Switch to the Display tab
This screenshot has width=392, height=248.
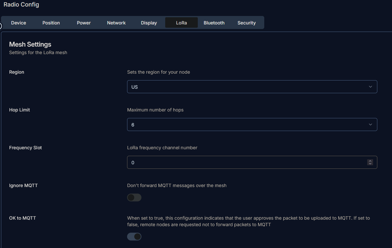point(149,23)
